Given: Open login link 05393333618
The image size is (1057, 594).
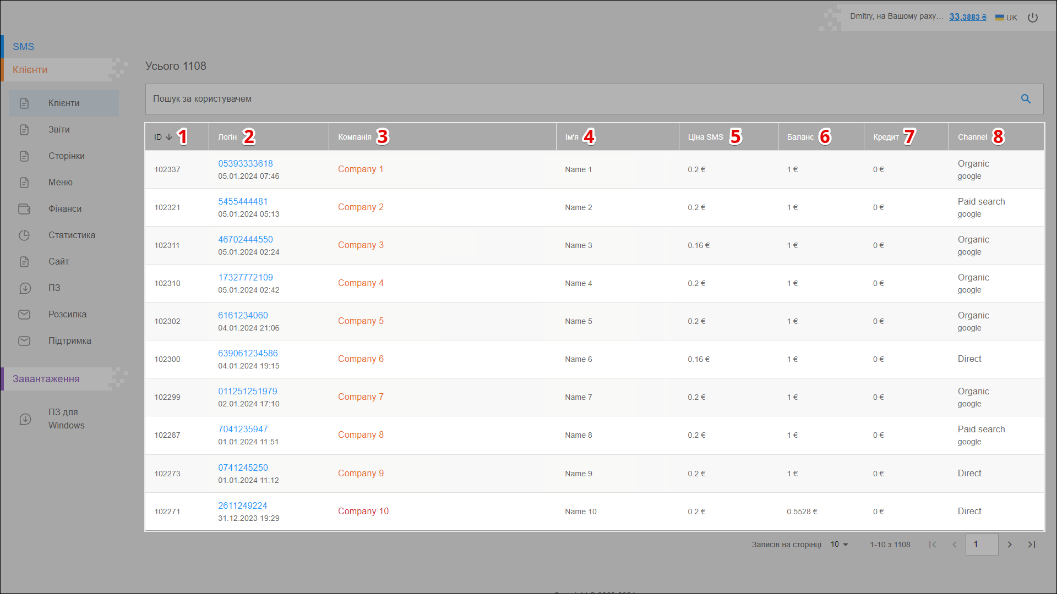Looking at the screenshot, I should 246,163.
